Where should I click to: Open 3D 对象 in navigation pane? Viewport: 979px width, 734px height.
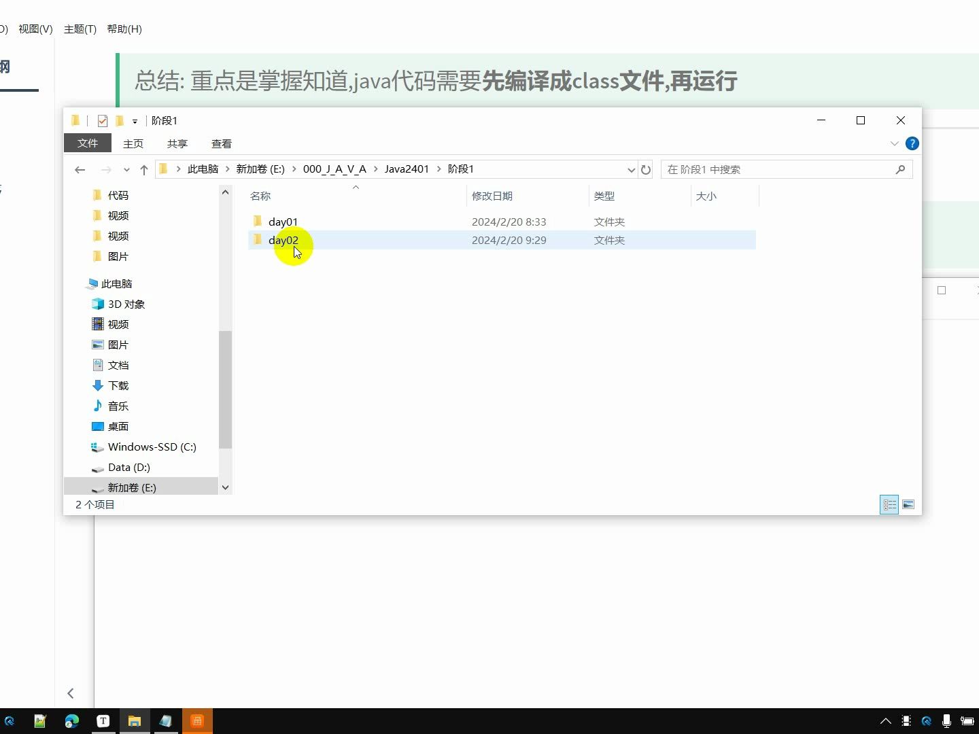coord(126,304)
